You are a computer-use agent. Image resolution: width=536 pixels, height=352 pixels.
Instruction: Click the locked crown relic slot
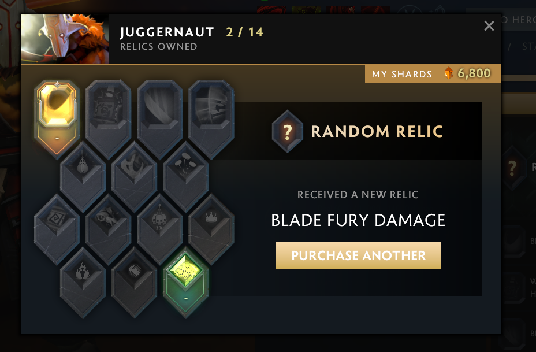211,229
